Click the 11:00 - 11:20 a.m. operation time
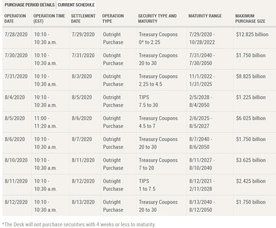 click(45, 122)
